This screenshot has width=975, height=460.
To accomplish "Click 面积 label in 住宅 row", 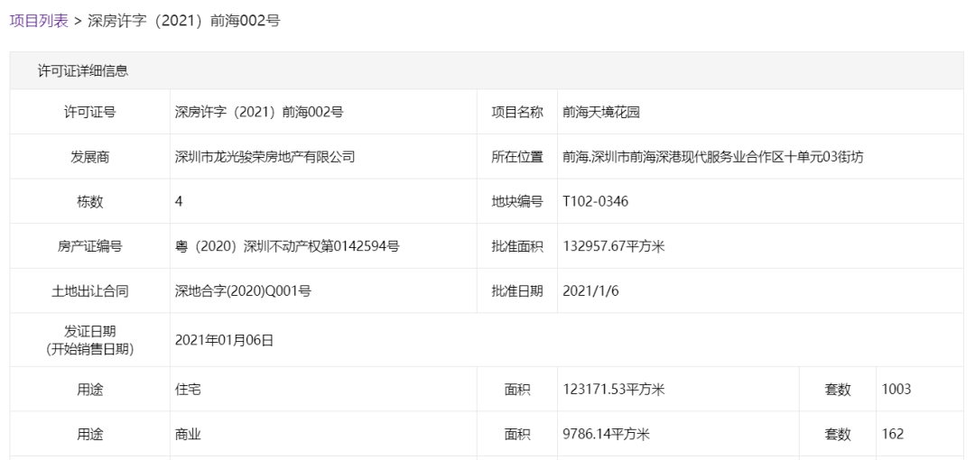I will (516, 390).
